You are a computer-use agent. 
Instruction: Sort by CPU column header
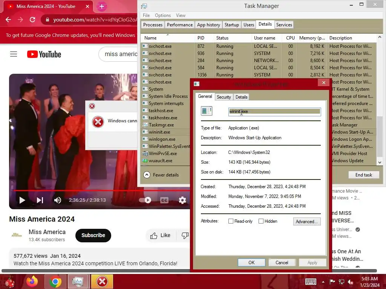[x=289, y=38]
